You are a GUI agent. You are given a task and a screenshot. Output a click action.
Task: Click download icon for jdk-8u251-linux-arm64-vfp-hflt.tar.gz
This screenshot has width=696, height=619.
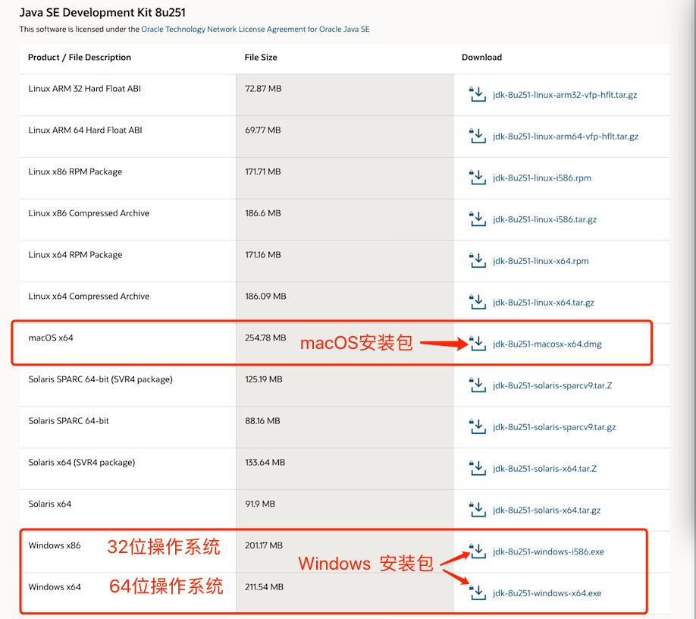[478, 136]
